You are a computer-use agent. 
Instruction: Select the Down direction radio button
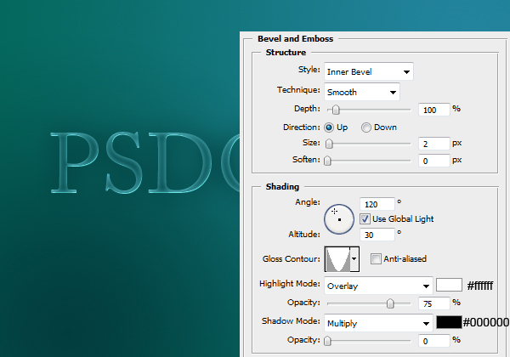pos(365,127)
